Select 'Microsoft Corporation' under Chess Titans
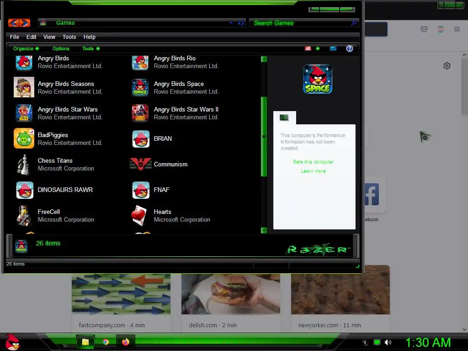Image resolution: width=468 pixels, height=351 pixels. point(66,169)
